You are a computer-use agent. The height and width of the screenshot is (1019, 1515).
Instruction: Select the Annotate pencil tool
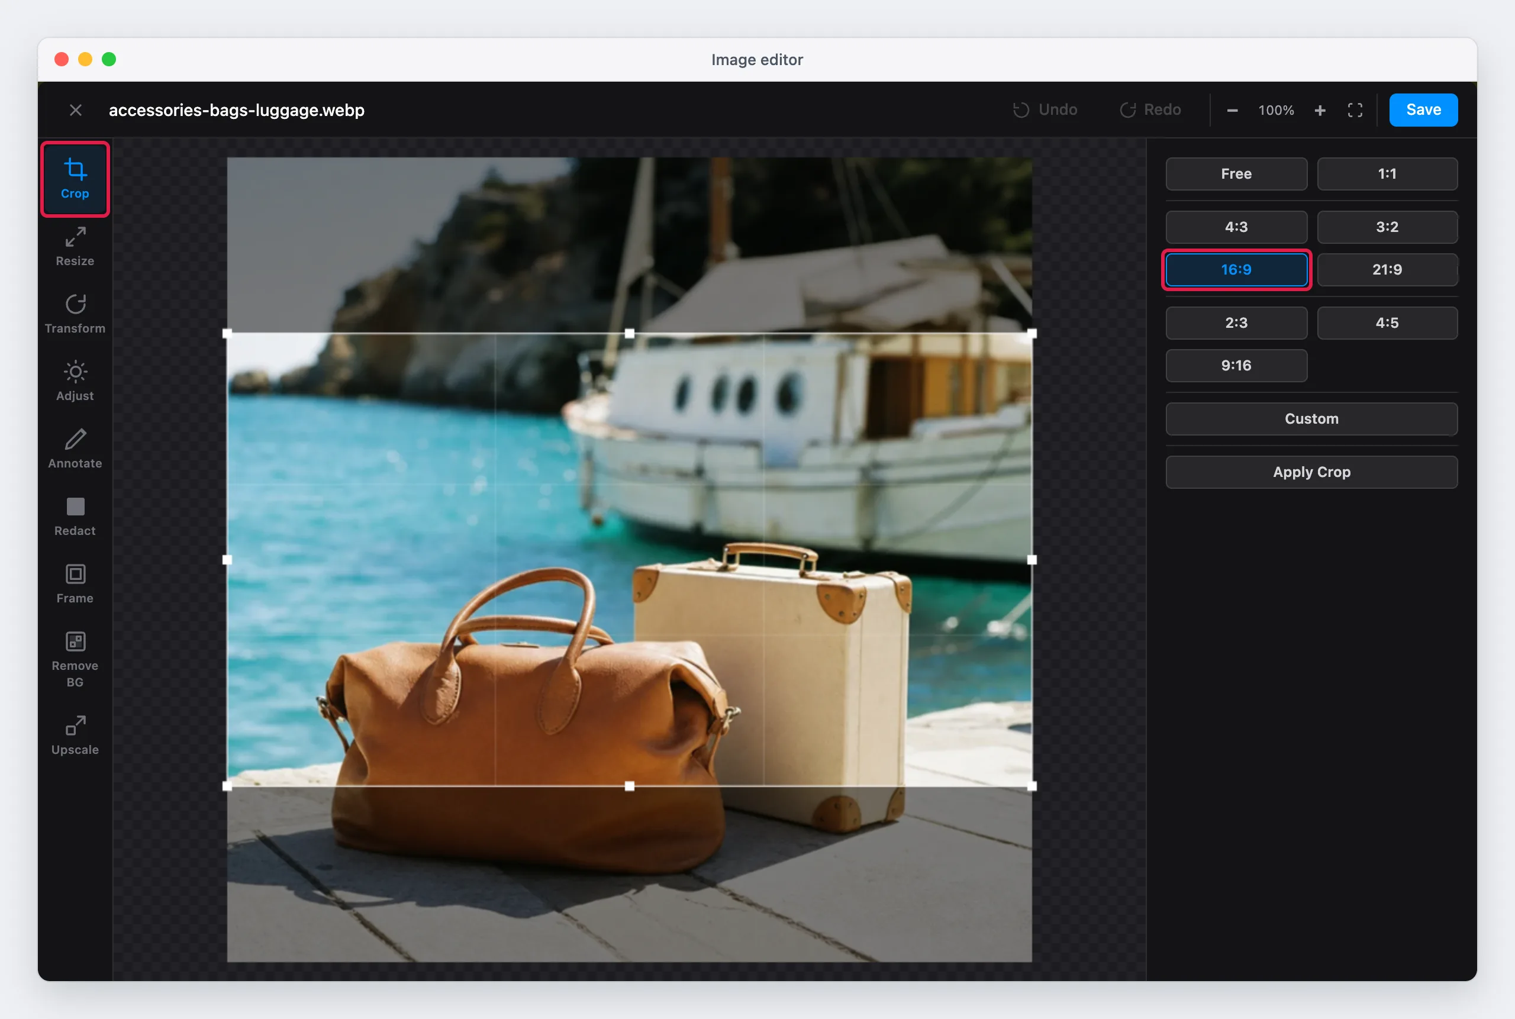75,449
